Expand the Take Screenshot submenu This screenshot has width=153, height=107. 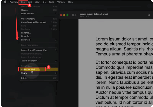tap(39, 61)
